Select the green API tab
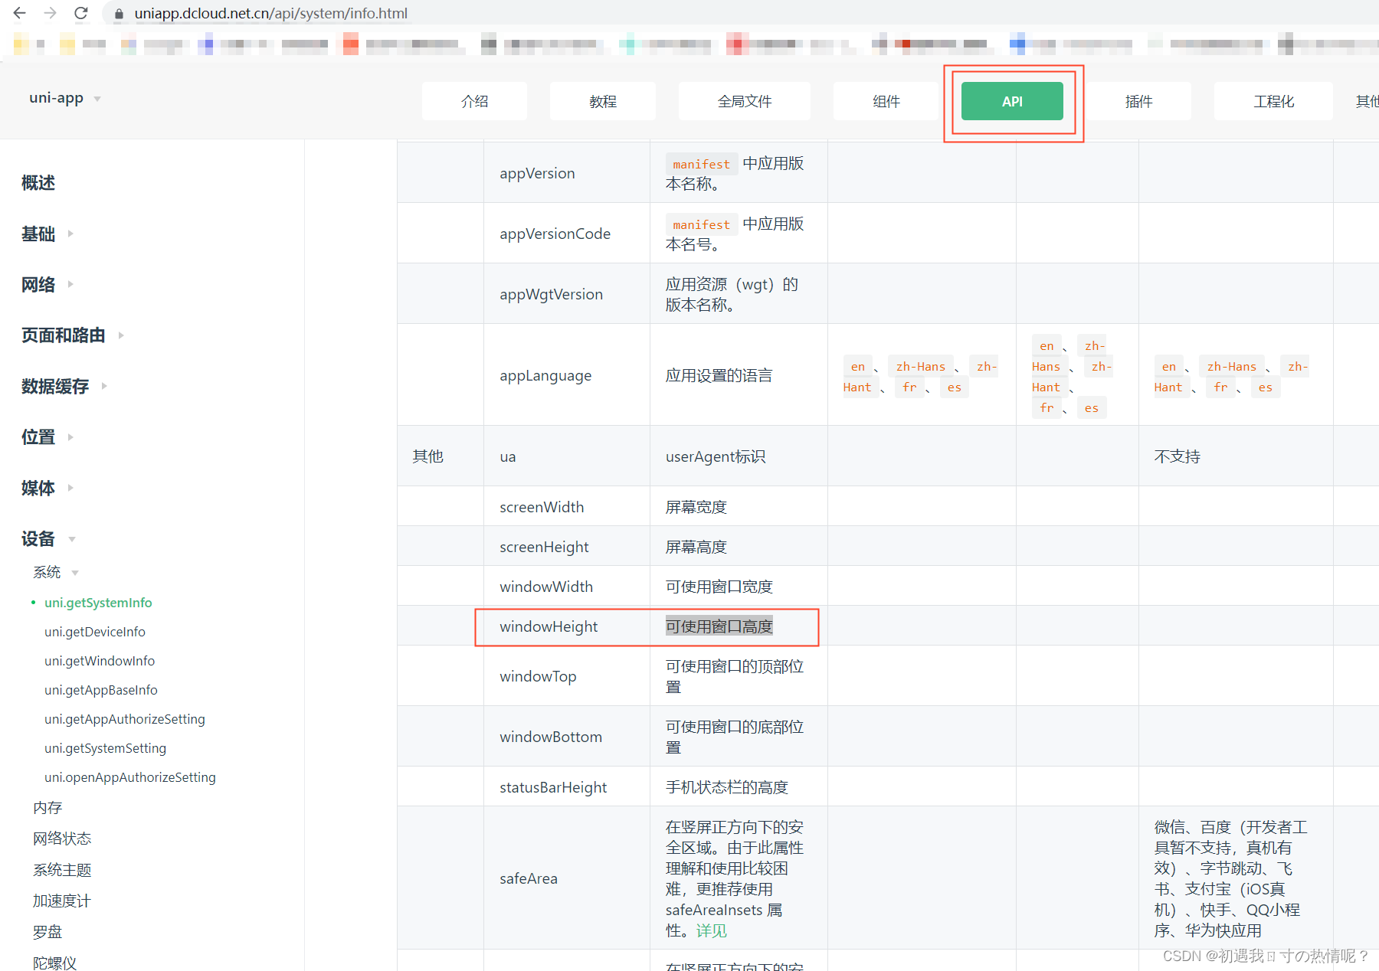 1012,101
